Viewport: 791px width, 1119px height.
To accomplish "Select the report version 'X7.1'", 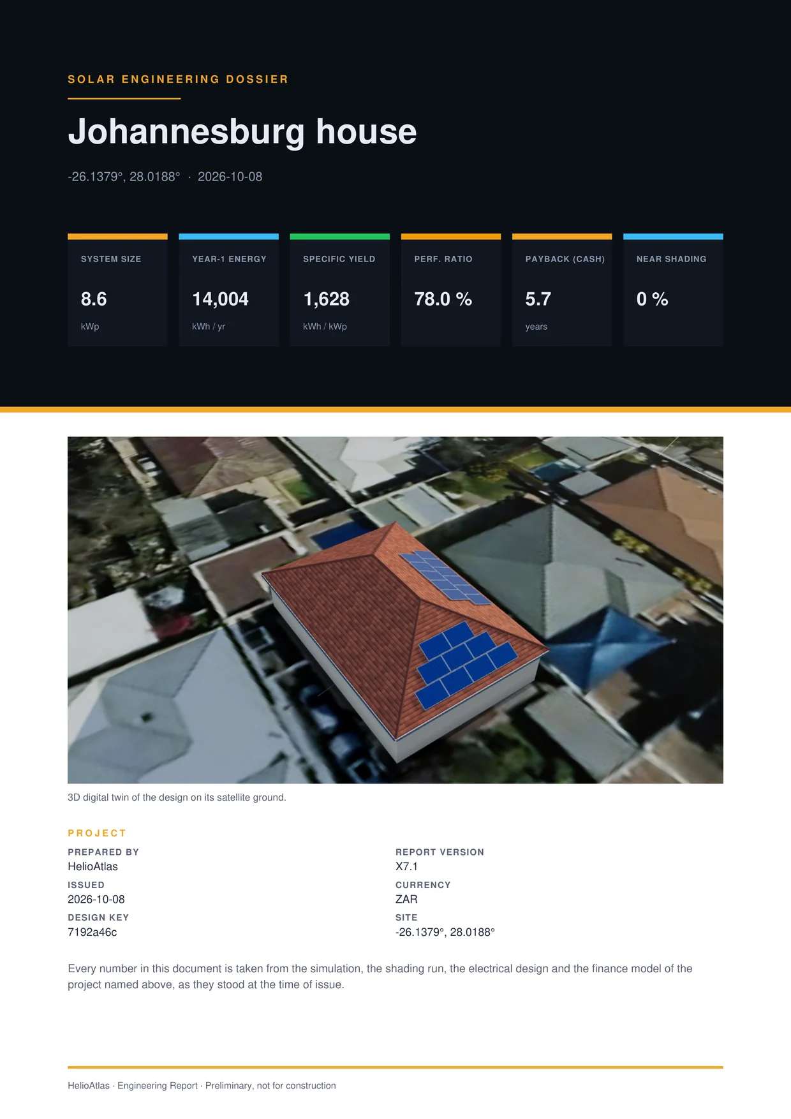I will (x=407, y=866).
